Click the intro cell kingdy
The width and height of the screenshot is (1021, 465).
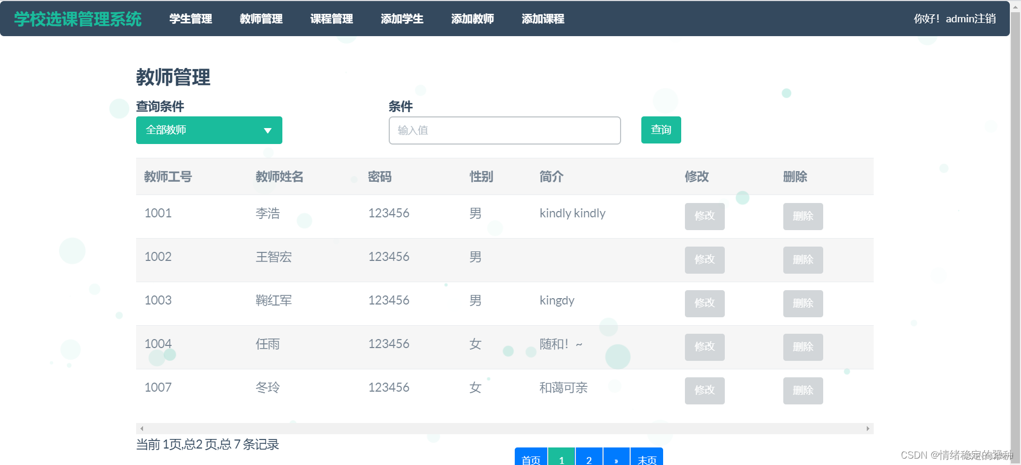coord(557,301)
